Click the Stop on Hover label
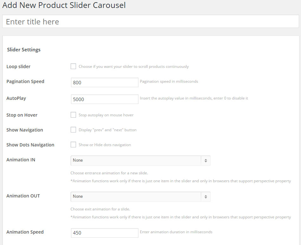Image resolution: width=301 pixels, height=245 pixels. click(22, 115)
